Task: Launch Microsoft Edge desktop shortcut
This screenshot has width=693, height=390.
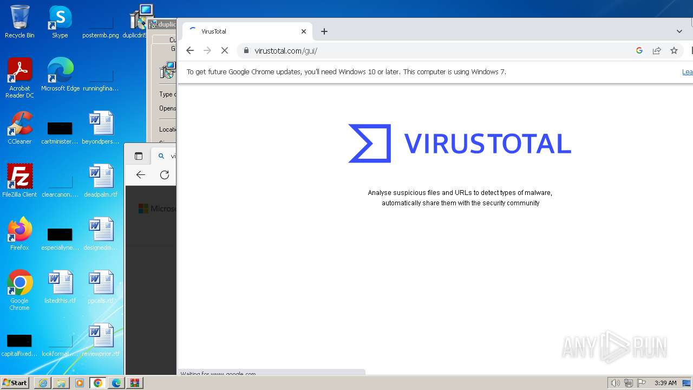Action: pyautogui.click(x=60, y=75)
